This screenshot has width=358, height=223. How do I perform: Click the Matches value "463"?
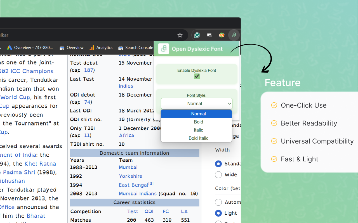pos(149,220)
